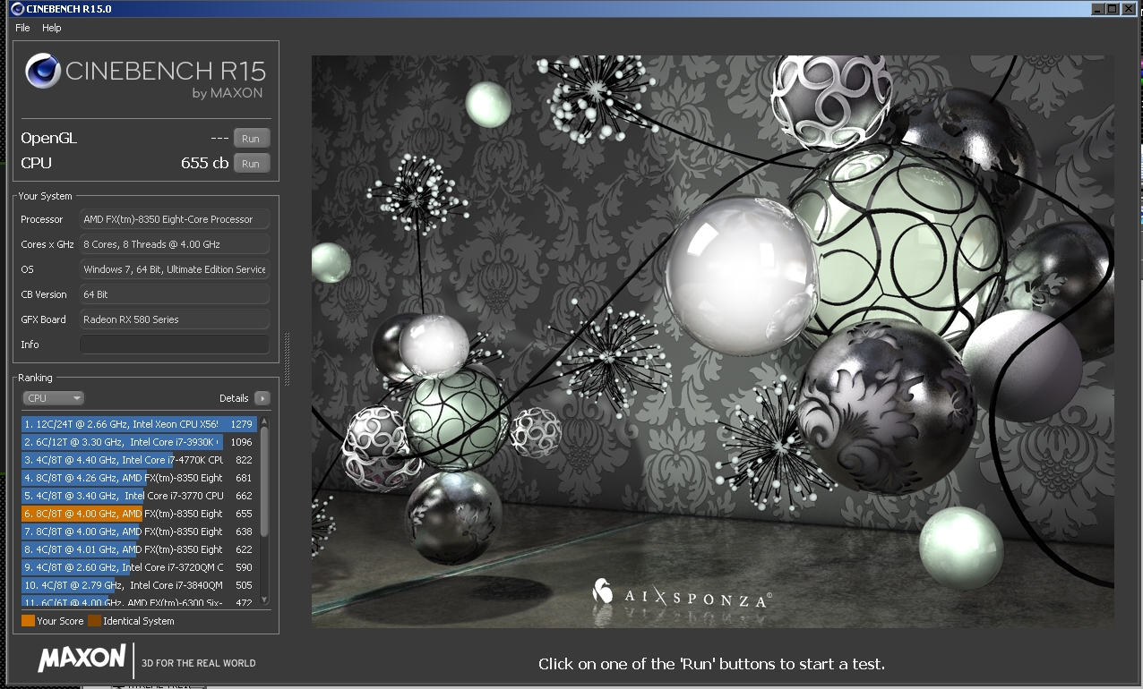Close the Cinebench window
This screenshot has width=1143, height=689.
tap(1128, 8)
